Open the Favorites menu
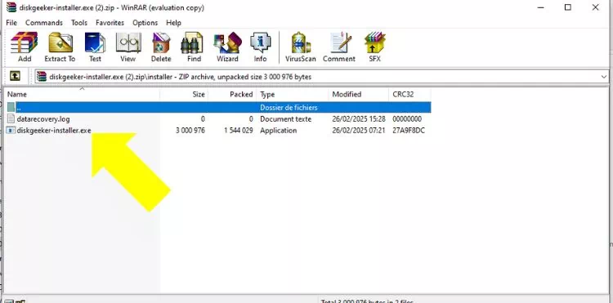 [x=110, y=23]
